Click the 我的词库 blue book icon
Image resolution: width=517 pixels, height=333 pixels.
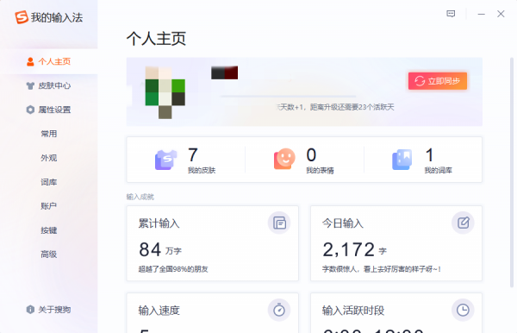(402, 160)
